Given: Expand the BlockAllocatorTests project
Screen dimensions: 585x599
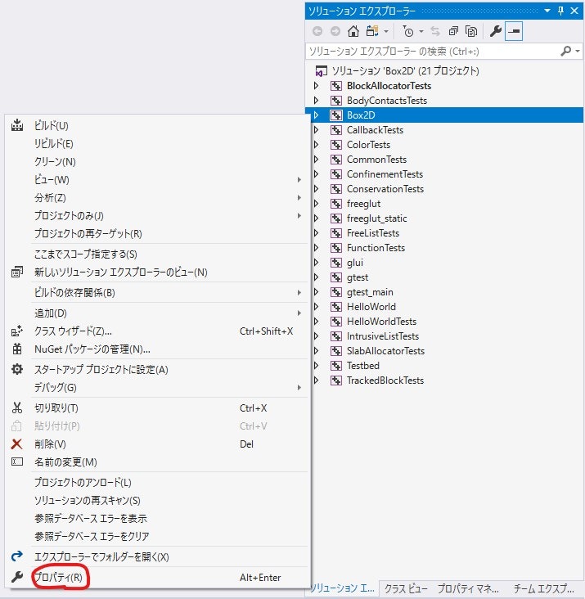Looking at the screenshot, I should click(316, 86).
